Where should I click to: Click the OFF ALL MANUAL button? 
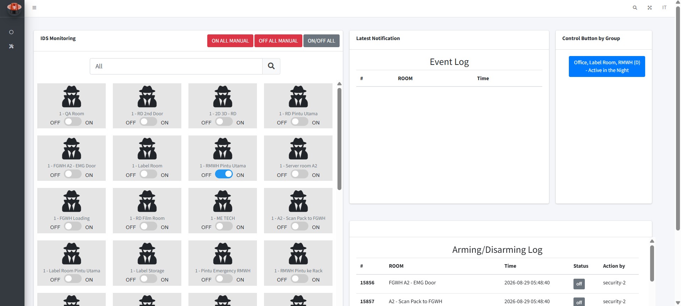[278, 41]
